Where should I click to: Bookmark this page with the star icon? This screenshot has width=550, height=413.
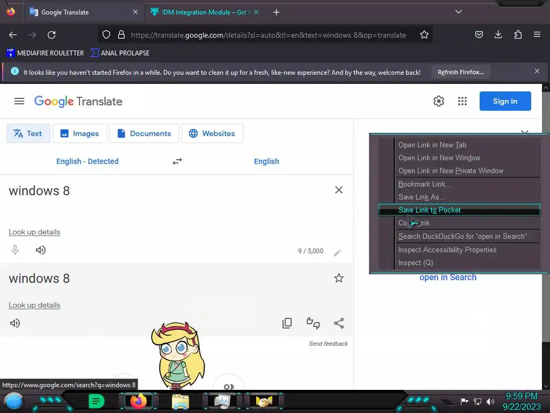click(424, 35)
